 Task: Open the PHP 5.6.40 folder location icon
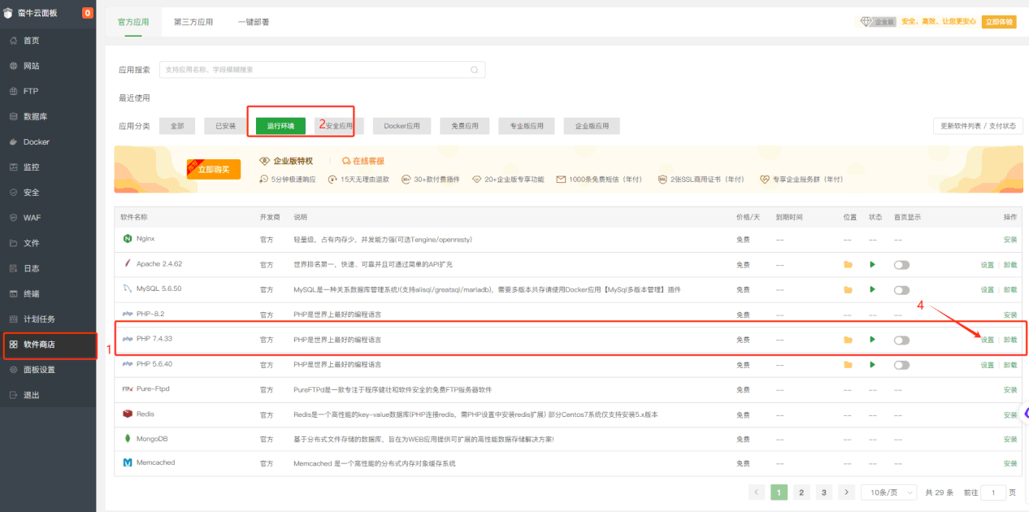[x=848, y=365]
